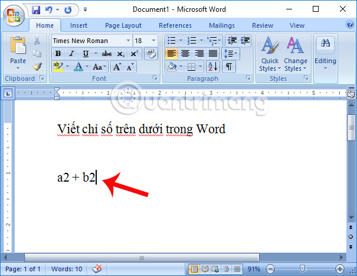Expand the Paste options arrow
The height and width of the screenshot is (276, 357).
(18, 68)
